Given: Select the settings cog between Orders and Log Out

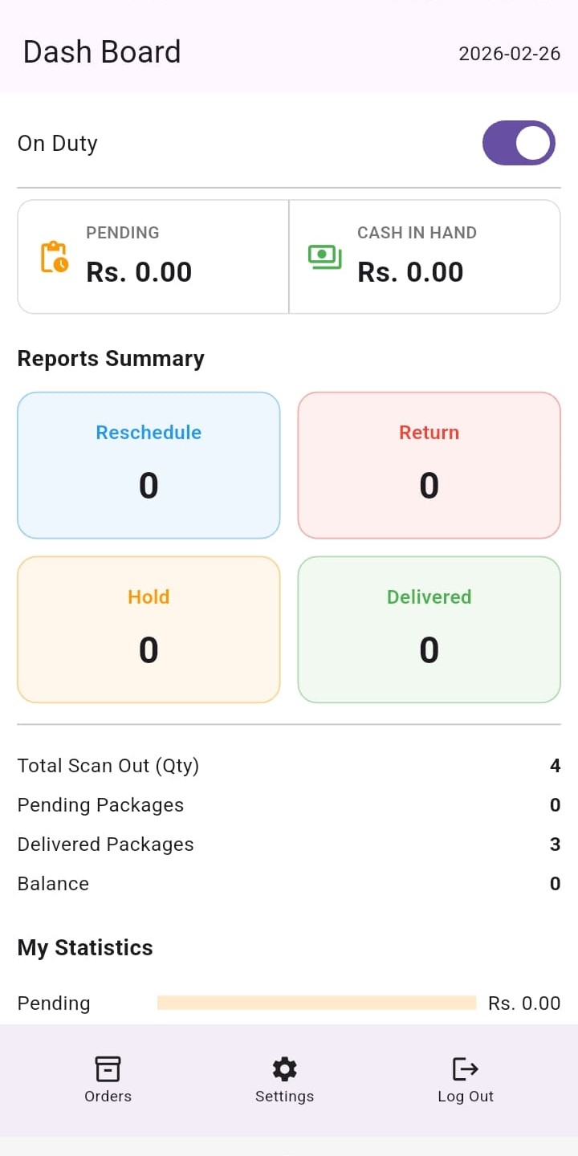Looking at the screenshot, I should tap(284, 1068).
